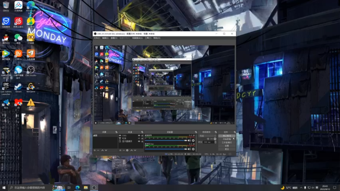Adjust Desktop Audio volume slider
This screenshot has height=191, width=340.
(166, 140)
